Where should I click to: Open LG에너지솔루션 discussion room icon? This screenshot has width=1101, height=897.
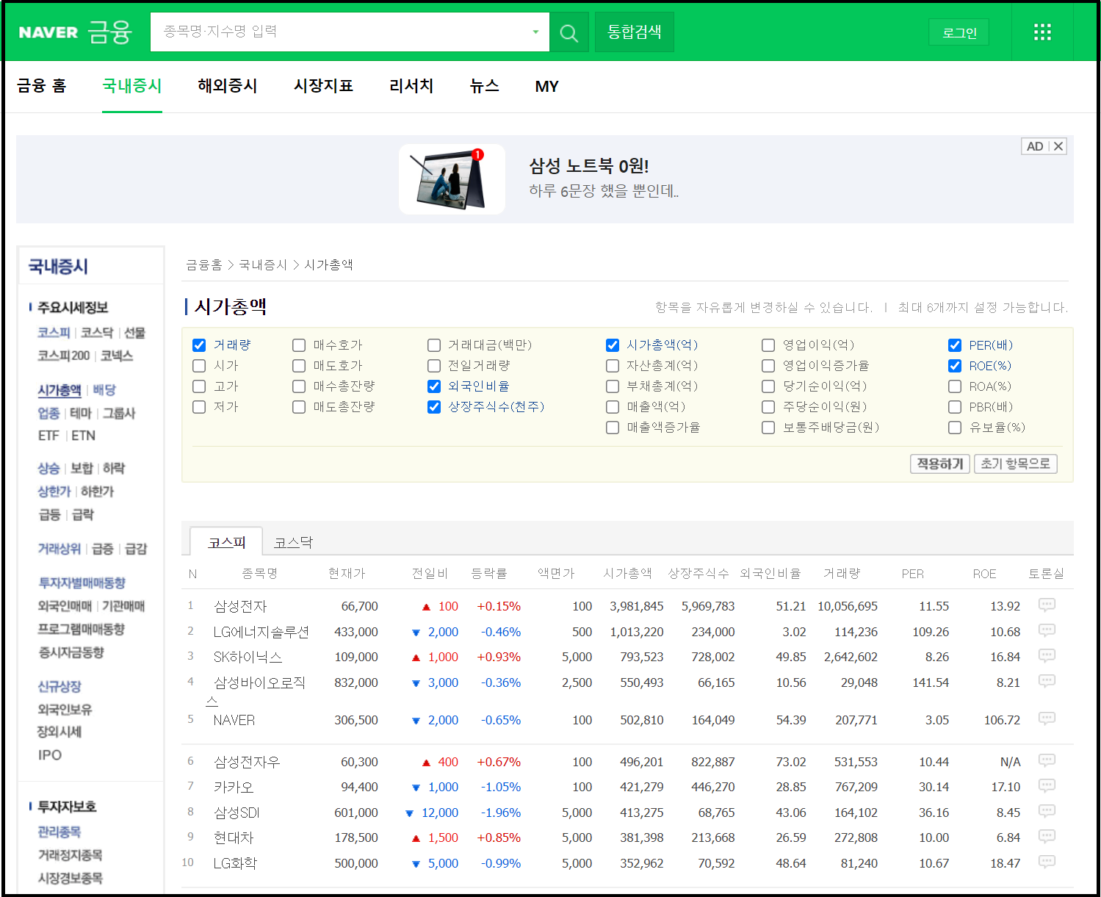click(1047, 630)
